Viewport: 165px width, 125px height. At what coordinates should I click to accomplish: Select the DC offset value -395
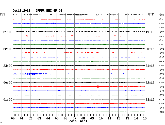tap(161, 83)
